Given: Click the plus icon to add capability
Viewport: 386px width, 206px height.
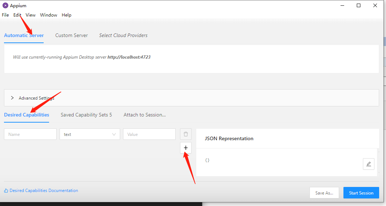Looking at the screenshot, I should (186, 148).
